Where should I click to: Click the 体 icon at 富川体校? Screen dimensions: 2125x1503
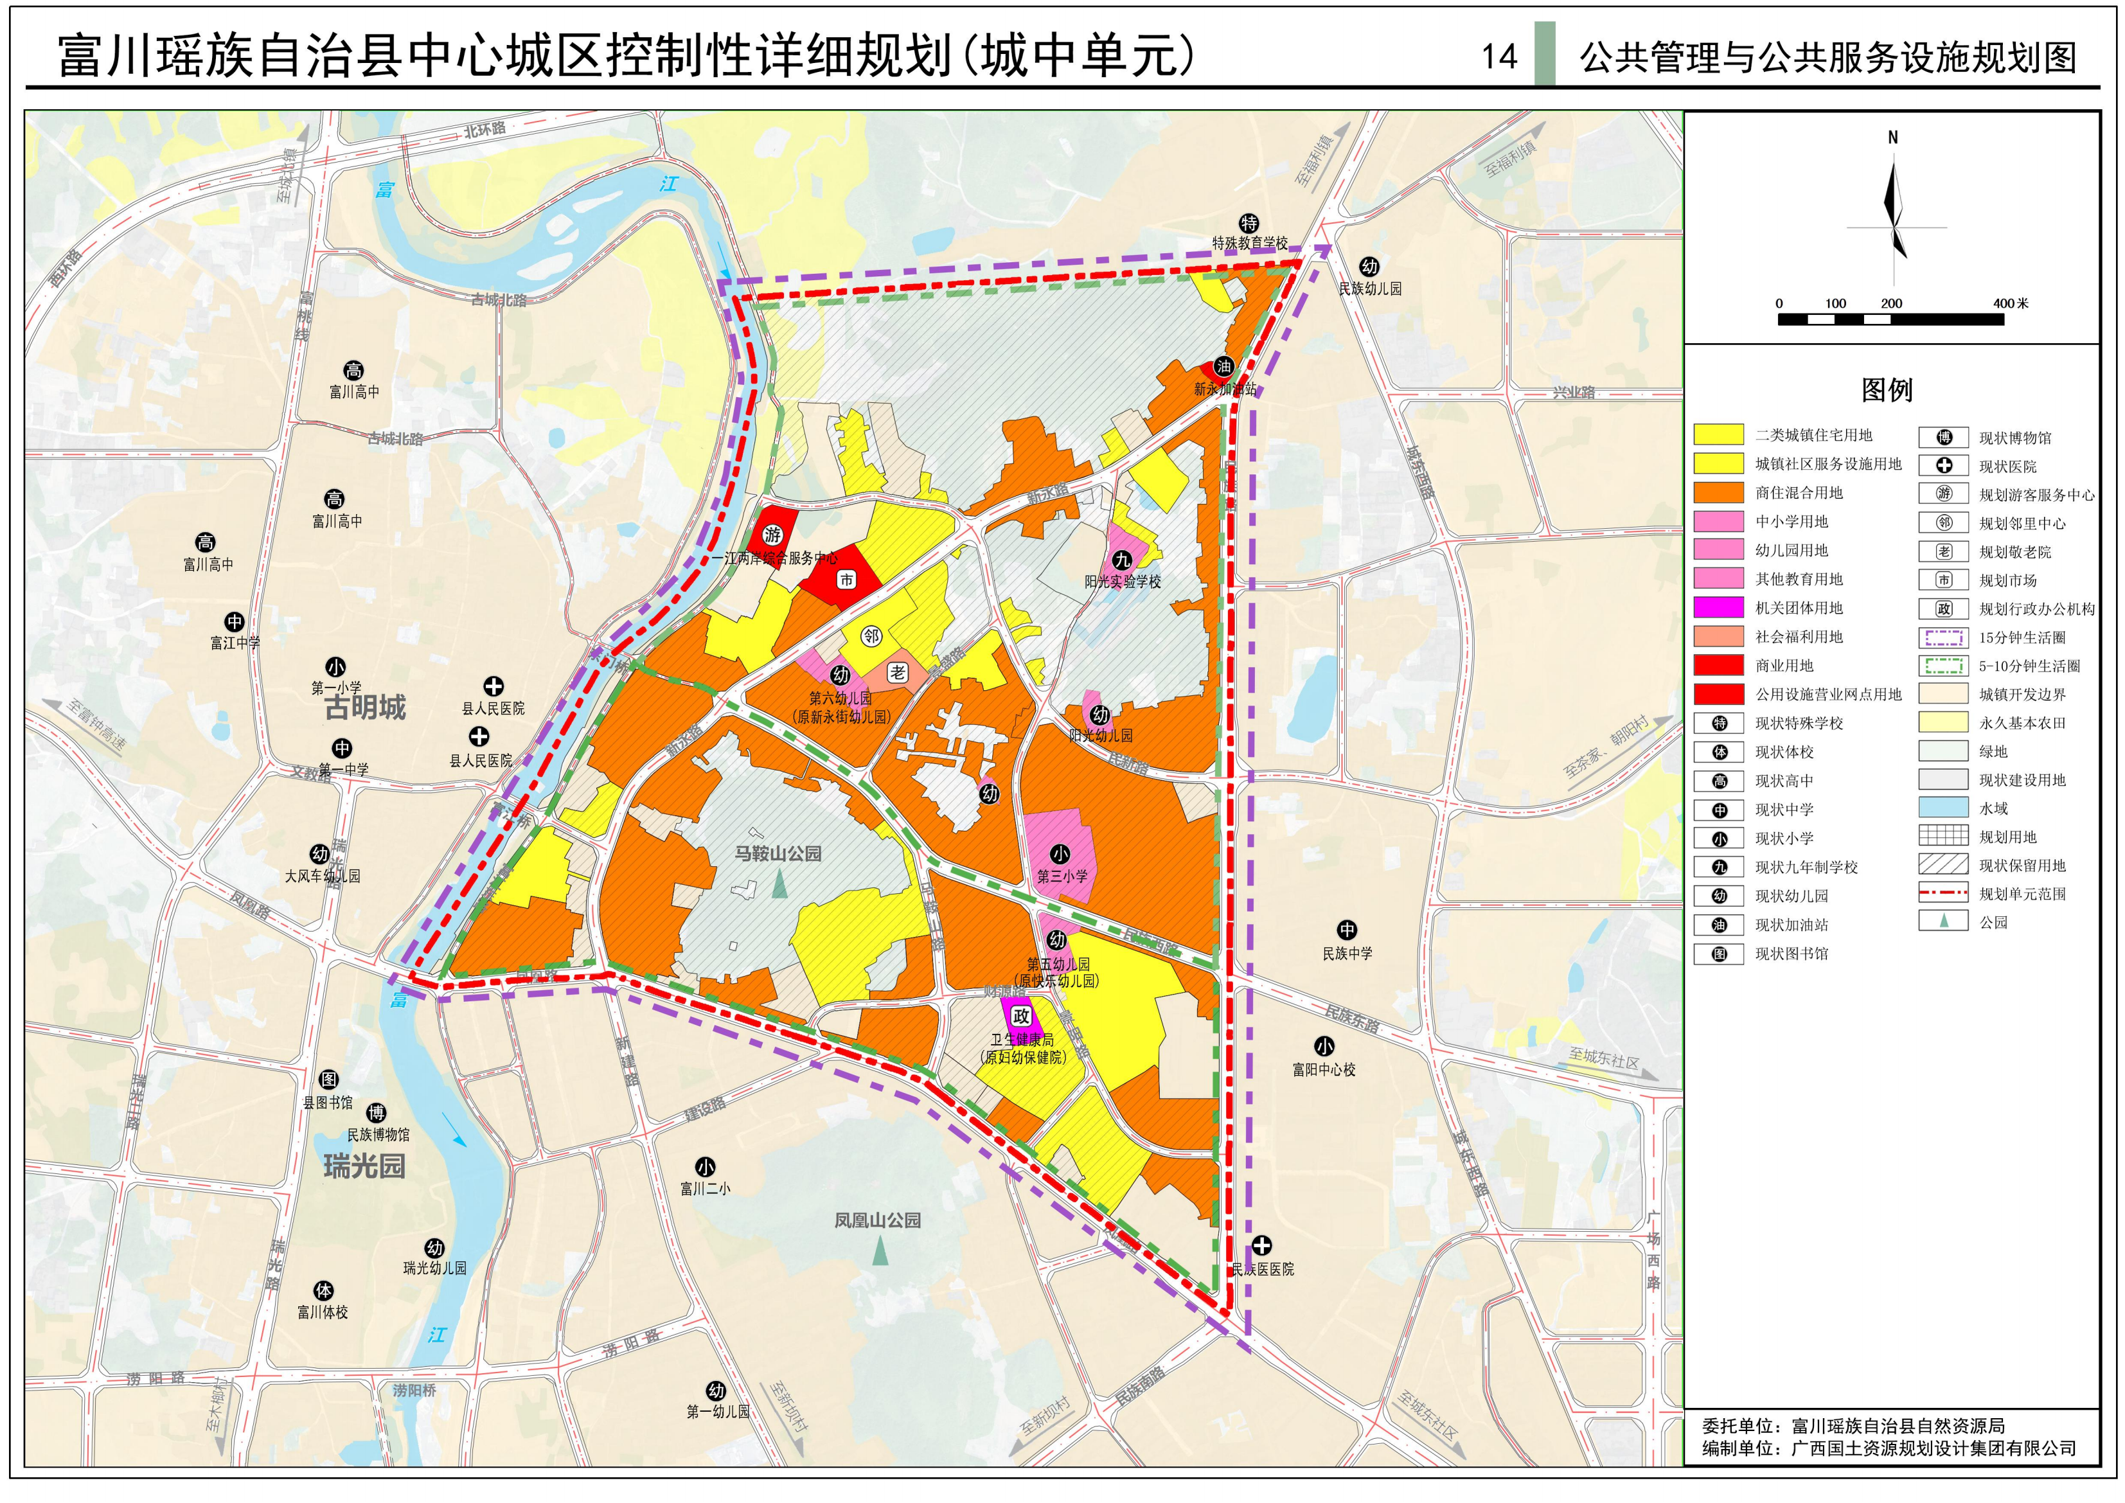[323, 1290]
